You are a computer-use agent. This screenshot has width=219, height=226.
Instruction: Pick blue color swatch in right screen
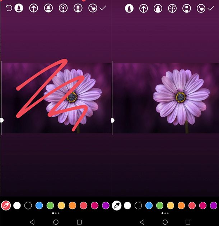click(x=149, y=206)
